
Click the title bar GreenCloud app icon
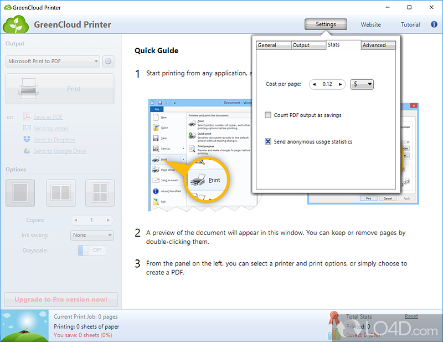pos(8,8)
